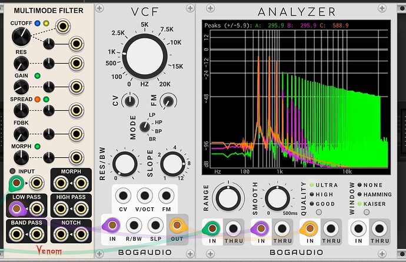Click the VCF MODE selector switch

(x=142, y=126)
